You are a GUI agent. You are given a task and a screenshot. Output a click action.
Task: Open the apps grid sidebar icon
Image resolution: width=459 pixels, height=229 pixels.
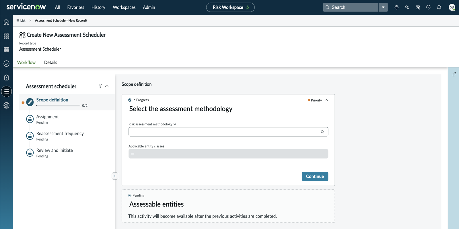[6, 36]
